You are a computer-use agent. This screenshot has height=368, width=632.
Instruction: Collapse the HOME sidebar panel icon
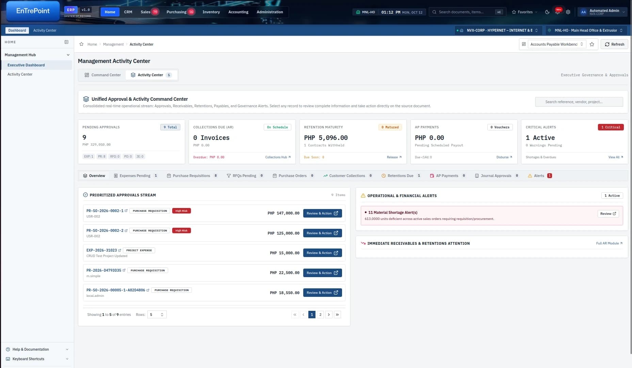66,42
